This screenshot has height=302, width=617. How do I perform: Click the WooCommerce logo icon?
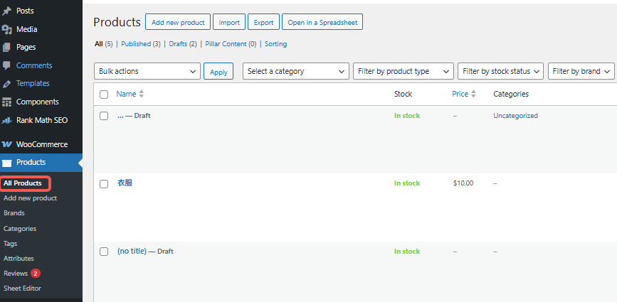(7, 144)
